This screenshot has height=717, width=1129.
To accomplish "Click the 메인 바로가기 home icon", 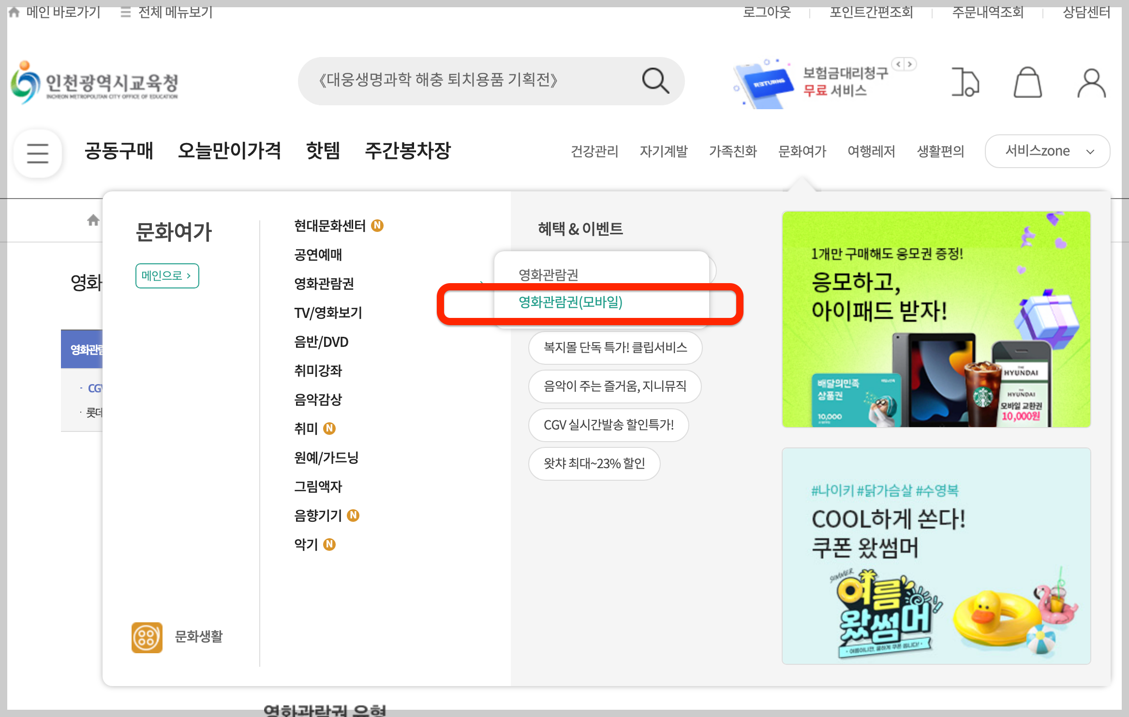I will coord(15,12).
